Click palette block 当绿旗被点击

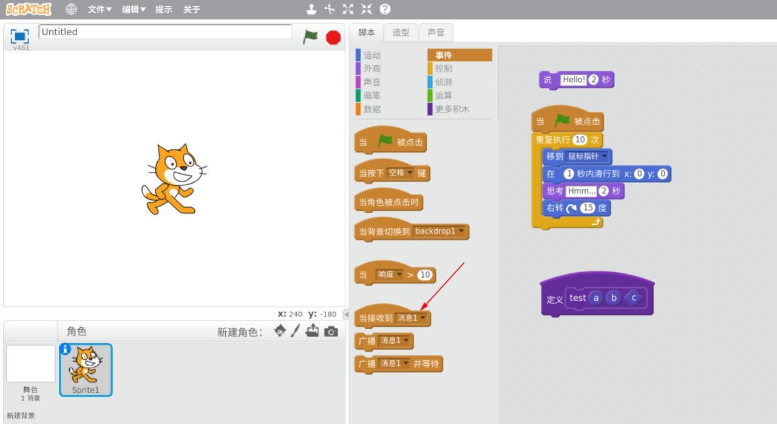pos(390,142)
